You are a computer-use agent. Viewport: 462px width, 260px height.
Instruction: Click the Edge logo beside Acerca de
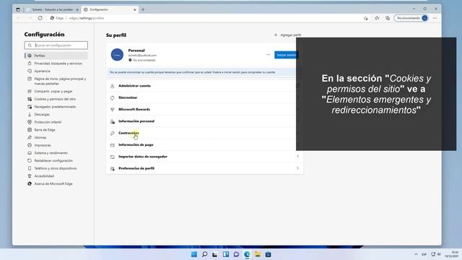click(30, 183)
